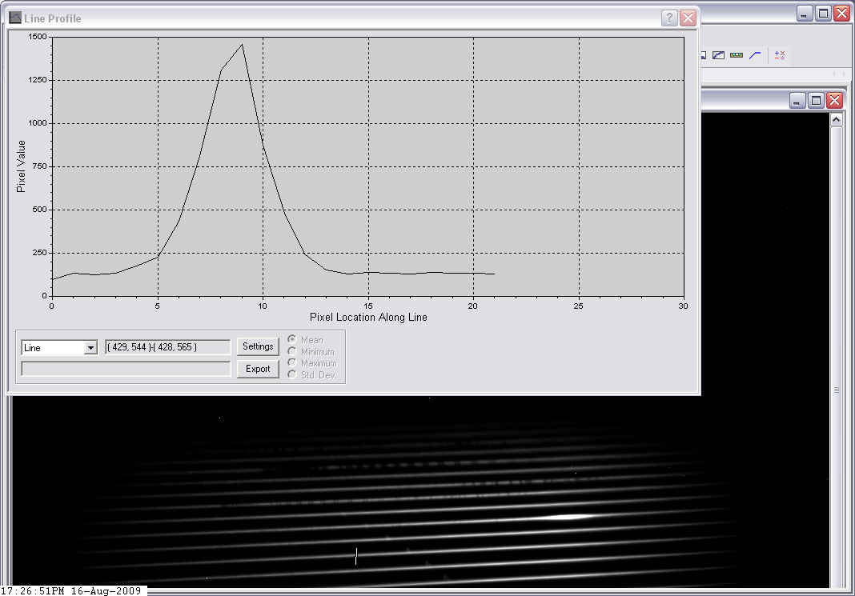Click the crosshair marker on the spectral image
This screenshot has width=855, height=596.
355,554
